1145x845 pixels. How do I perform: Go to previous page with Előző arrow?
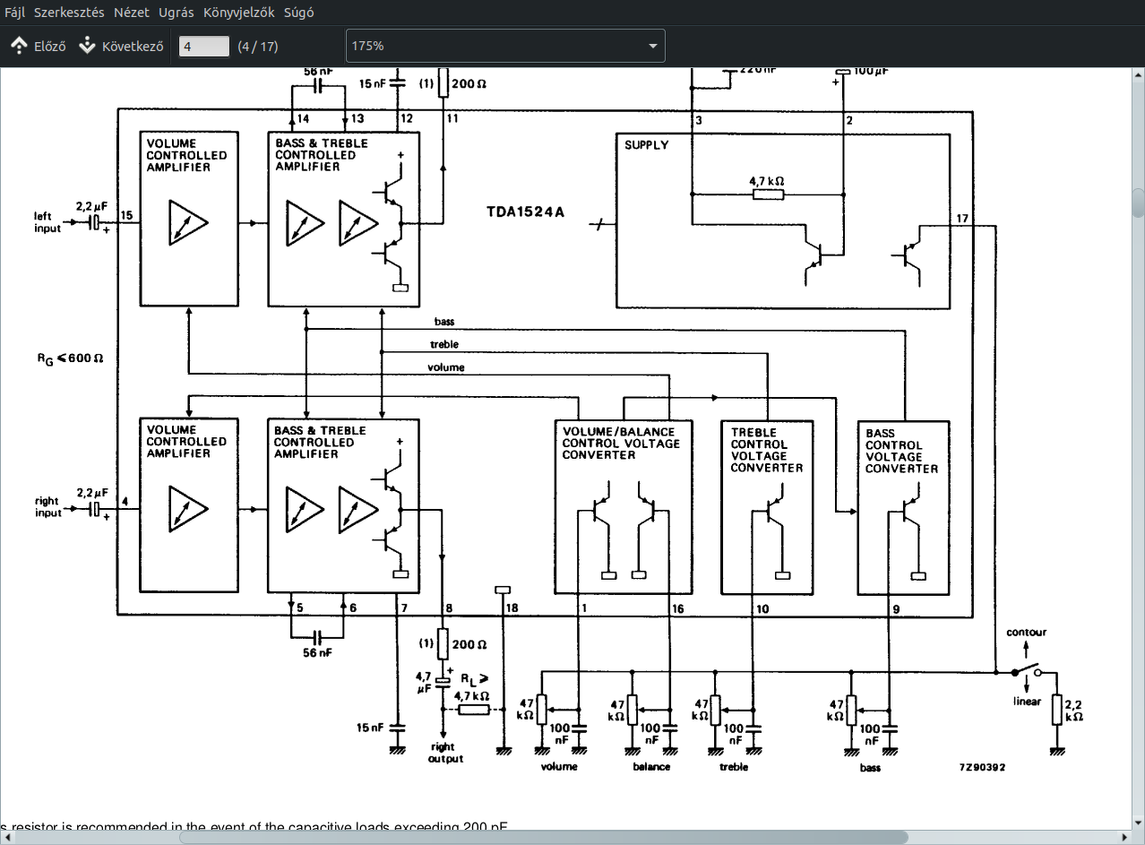[38, 46]
